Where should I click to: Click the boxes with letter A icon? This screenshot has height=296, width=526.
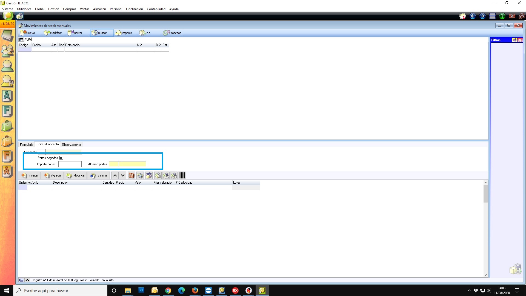[x=158, y=175]
